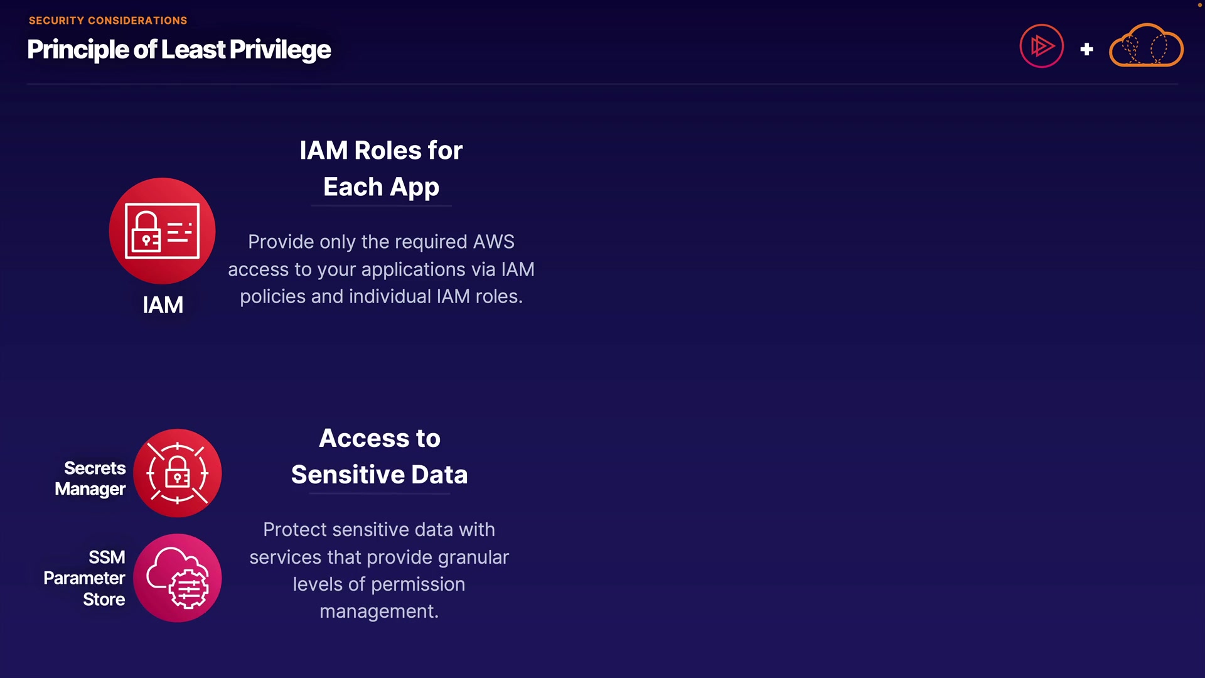Screen dimensions: 1205x678
Task: Click the Pluralsight play logo
Action: click(1041, 46)
